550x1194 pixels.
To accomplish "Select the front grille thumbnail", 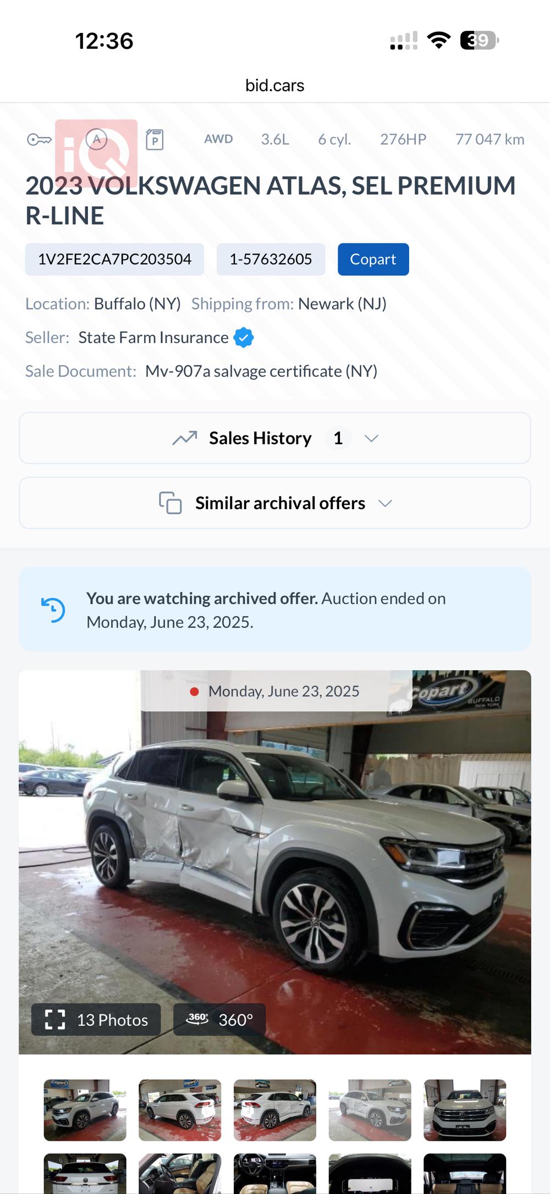I will pos(465,1109).
